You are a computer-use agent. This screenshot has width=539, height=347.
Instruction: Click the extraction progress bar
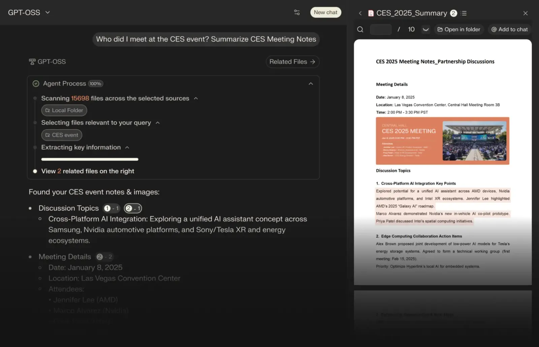(90, 159)
